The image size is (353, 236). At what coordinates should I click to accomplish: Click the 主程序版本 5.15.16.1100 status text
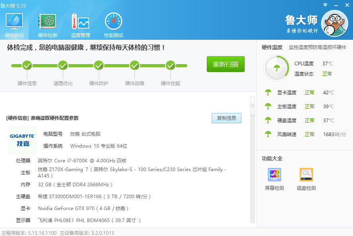(x=29, y=233)
